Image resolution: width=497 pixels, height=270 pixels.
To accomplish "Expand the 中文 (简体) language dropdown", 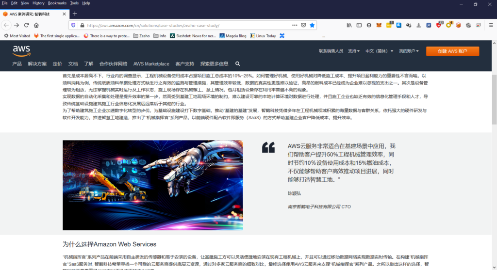I will pyautogui.click(x=379, y=51).
